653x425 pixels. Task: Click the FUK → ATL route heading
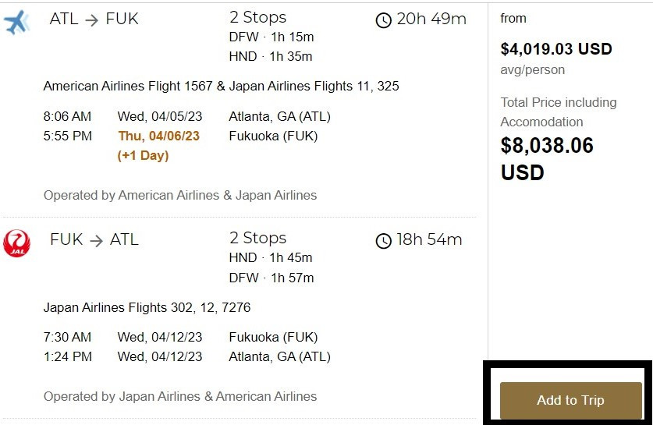(94, 239)
